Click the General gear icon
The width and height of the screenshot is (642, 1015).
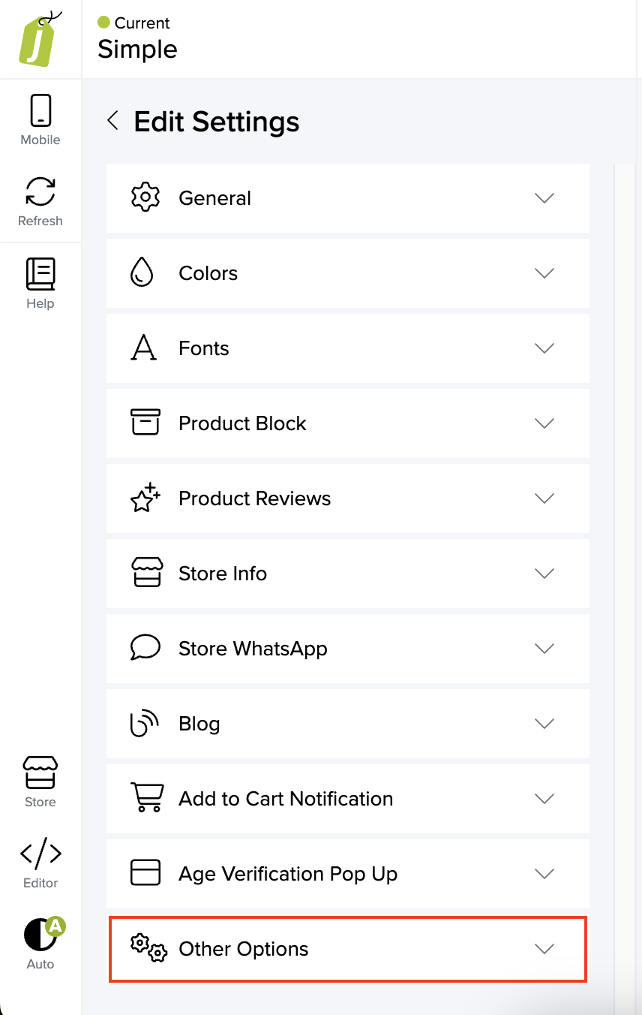tap(145, 198)
